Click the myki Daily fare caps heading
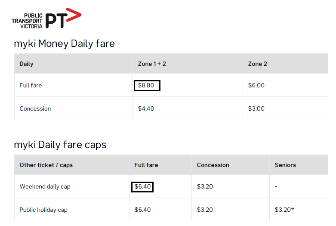The height and width of the screenshot is (226, 336). click(x=60, y=145)
